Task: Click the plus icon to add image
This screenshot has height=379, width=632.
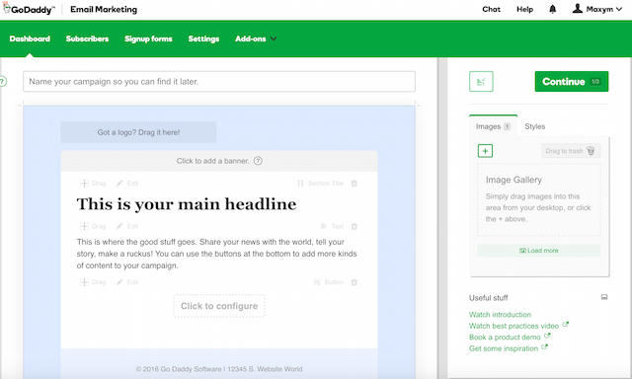Action: coord(485,151)
